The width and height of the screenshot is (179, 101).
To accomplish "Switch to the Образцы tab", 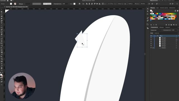I will coord(153,8).
